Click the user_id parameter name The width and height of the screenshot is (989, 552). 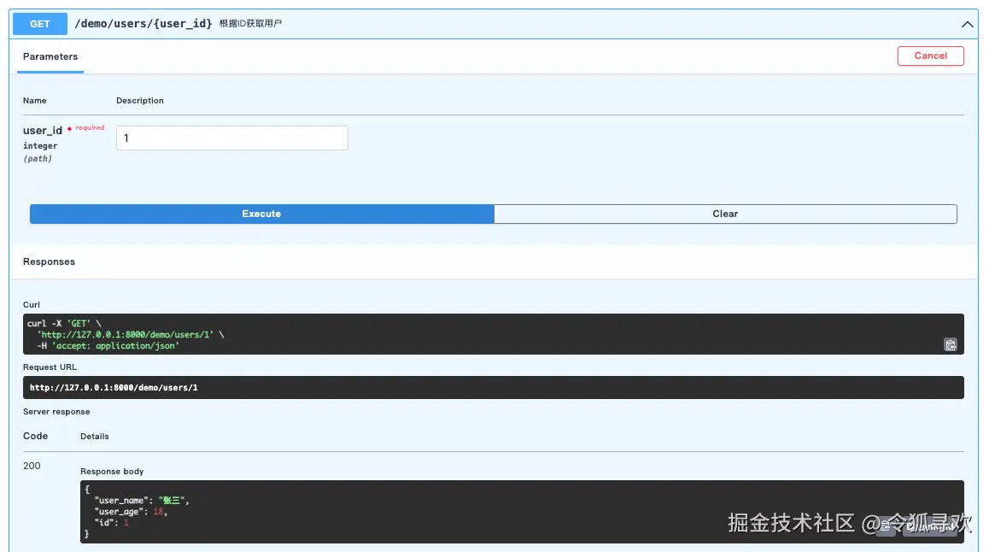[x=43, y=131]
